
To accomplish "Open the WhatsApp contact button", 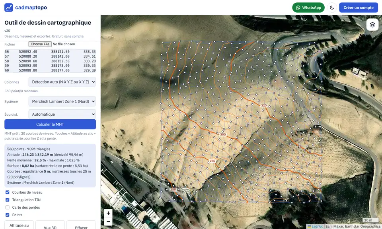I will tap(308, 8).
